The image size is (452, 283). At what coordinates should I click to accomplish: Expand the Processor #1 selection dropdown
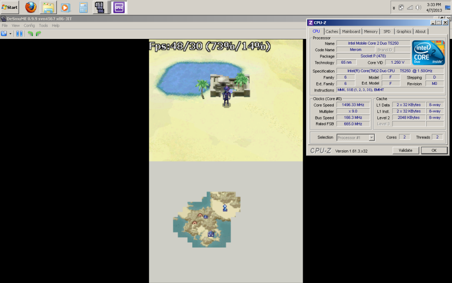pyautogui.click(x=372, y=138)
